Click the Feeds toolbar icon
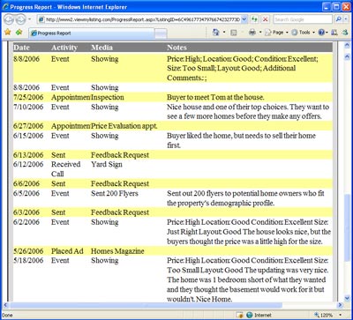353x320 pixels. click(234, 33)
